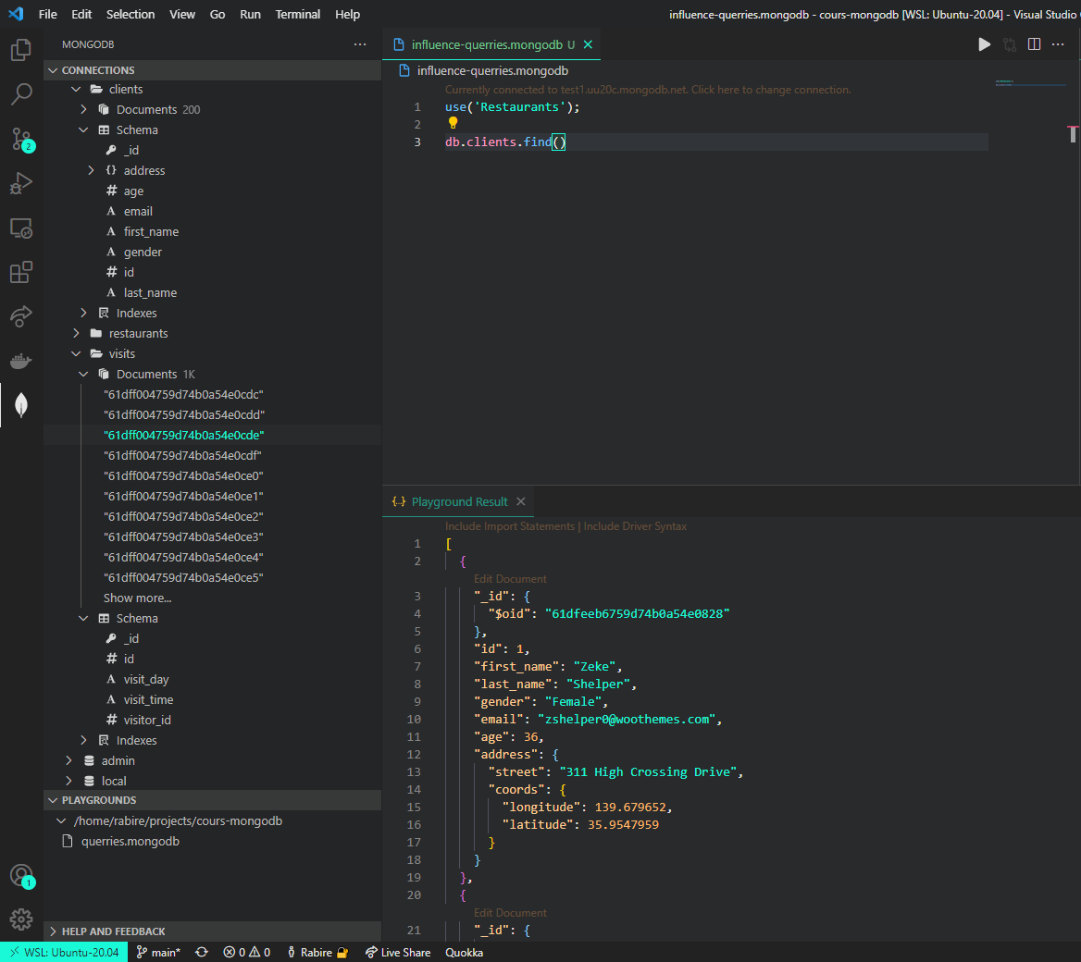Expand clients Documents 200

tap(83, 109)
